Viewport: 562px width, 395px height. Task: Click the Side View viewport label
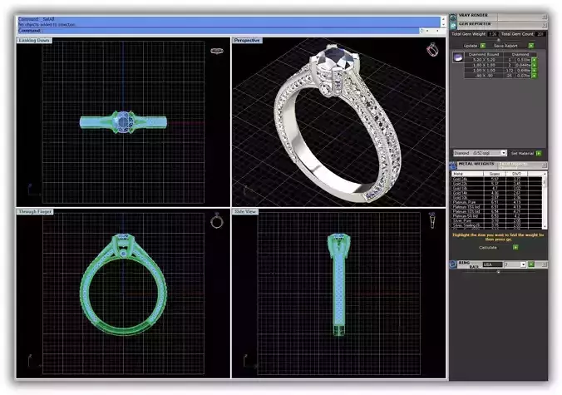tap(245, 212)
